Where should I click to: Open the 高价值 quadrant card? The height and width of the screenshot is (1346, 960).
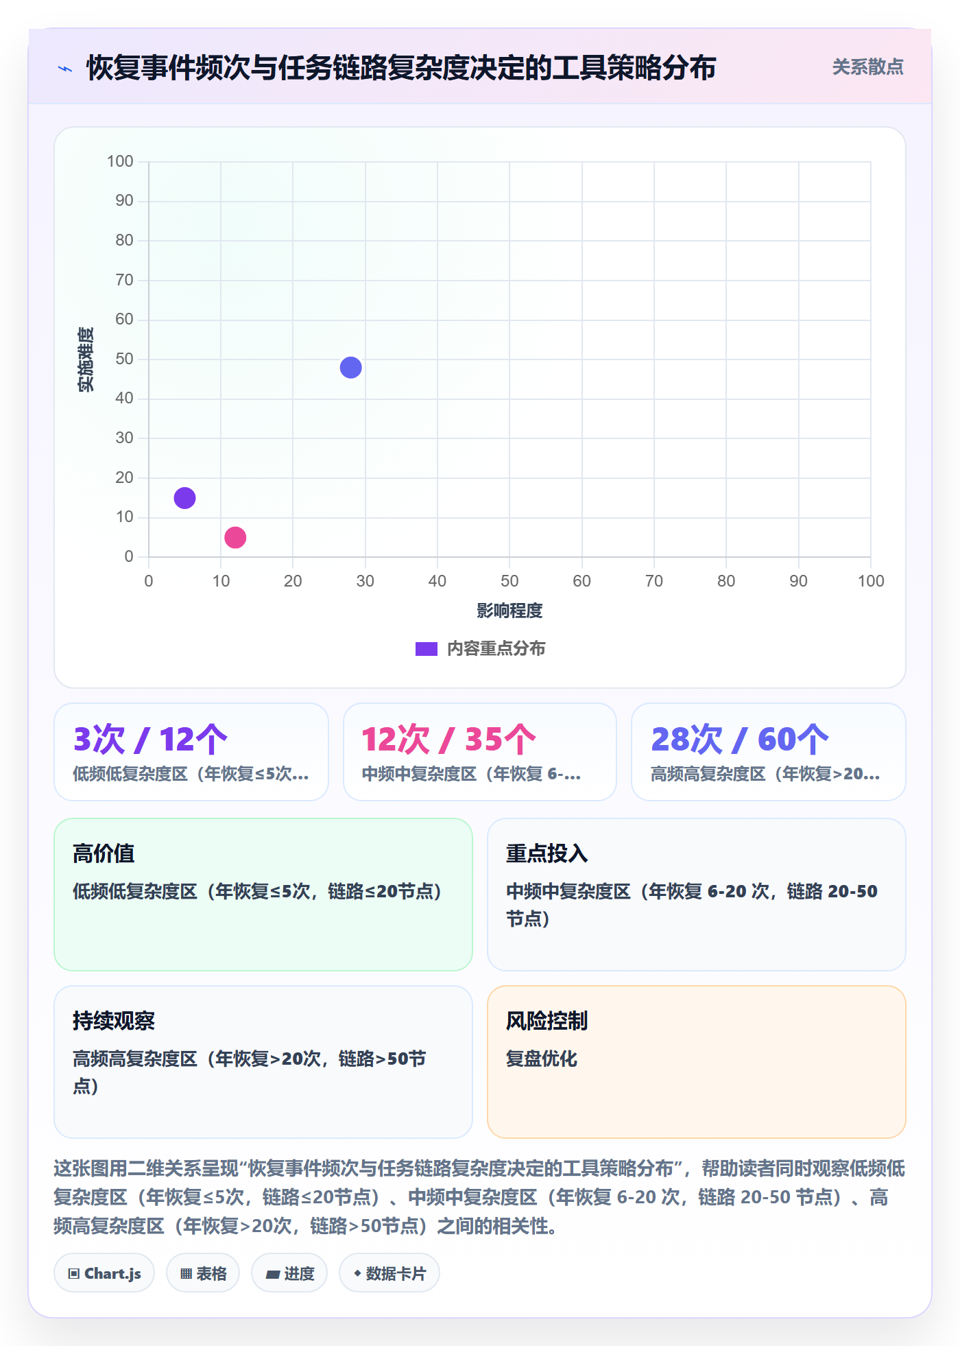tap(263, 895)
